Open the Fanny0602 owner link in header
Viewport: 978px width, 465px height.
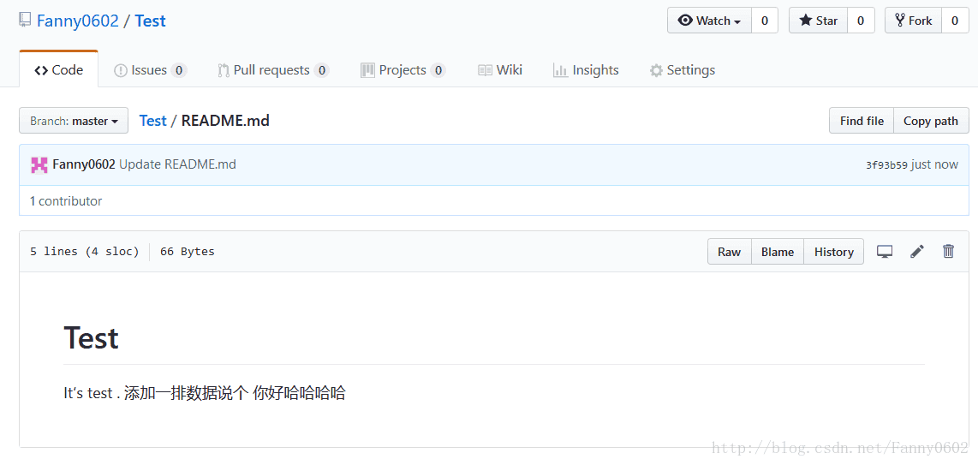pos(78,21)
